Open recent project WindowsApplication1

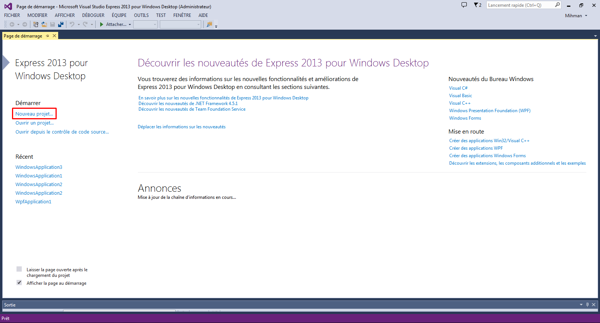pos(39,176)
